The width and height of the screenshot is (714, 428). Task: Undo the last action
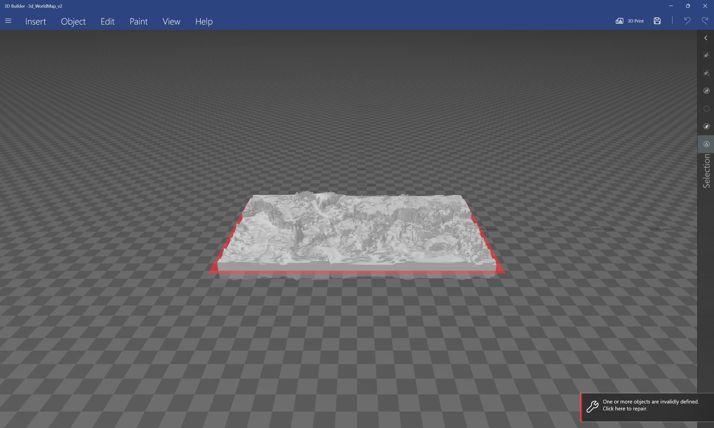[x=687, y=21]
